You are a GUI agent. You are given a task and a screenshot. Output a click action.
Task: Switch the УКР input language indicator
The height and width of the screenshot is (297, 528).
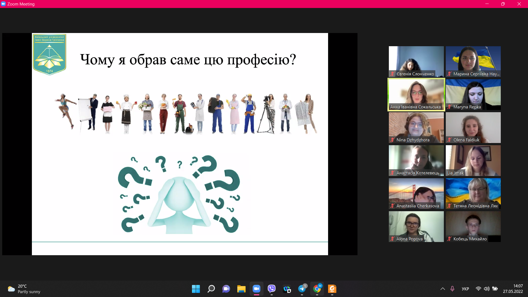click(x=465, y=289)
